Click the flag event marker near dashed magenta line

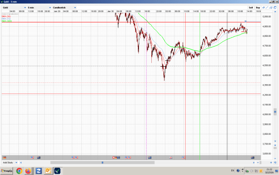tap(150, 158)
